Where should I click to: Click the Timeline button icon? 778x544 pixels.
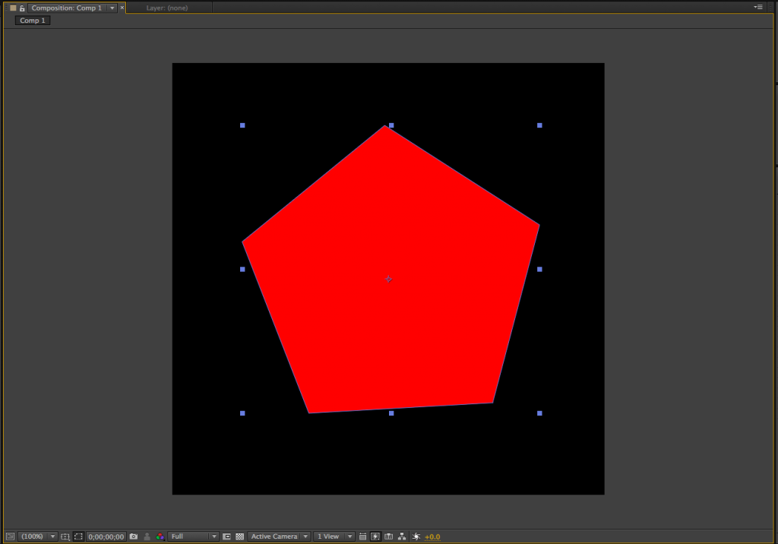coord(389,536)
